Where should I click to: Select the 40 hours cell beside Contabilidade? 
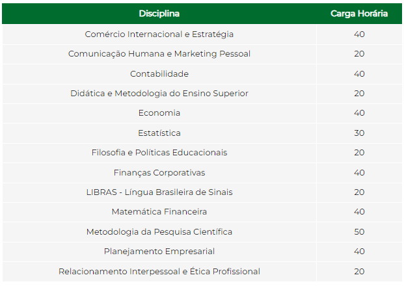pos(359,74)
